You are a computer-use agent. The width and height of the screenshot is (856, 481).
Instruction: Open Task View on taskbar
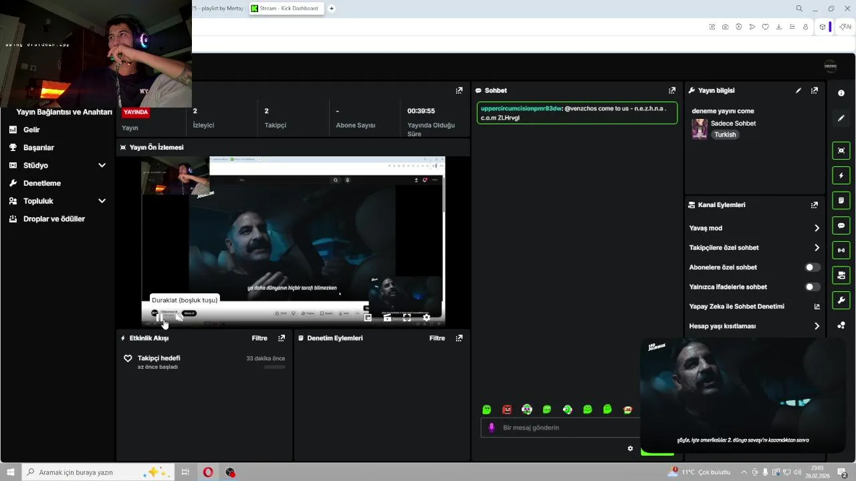pyautogui.click(x=186, y=472)
